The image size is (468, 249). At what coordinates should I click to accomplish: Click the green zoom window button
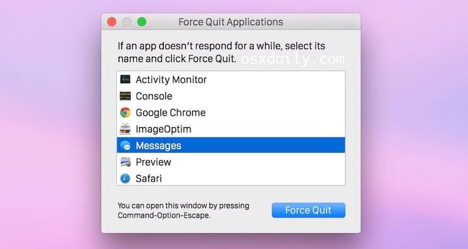[x=142, y=21]
